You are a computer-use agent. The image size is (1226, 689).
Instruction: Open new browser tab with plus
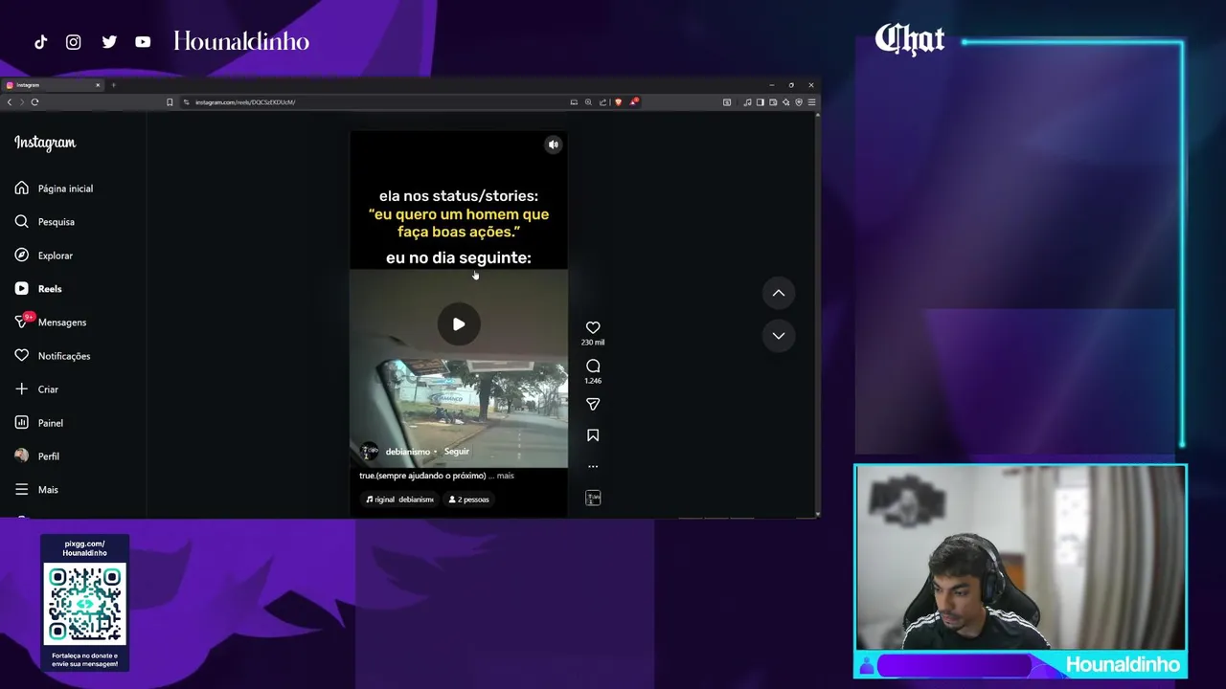pos(113,85)
